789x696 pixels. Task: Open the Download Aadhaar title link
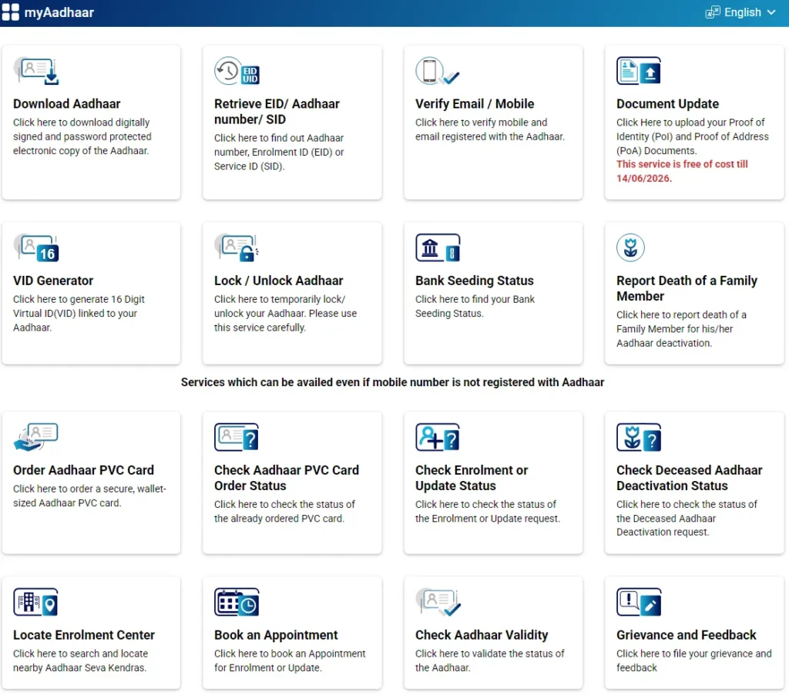(x=66, y=104)
